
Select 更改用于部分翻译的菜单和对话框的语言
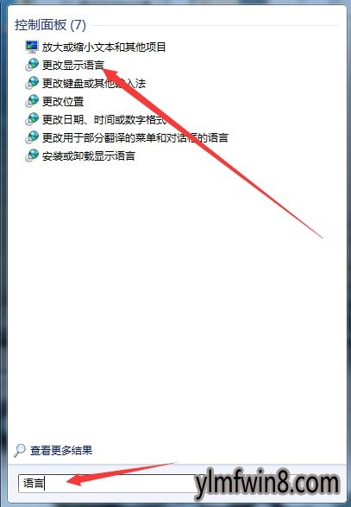coord(135,137)
